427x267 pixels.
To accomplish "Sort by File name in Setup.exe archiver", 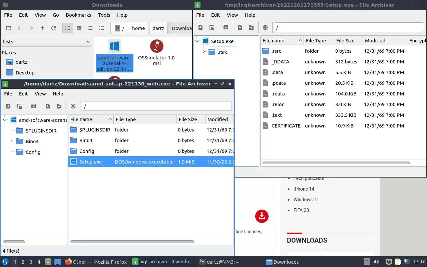I will [x=282, y=41].
